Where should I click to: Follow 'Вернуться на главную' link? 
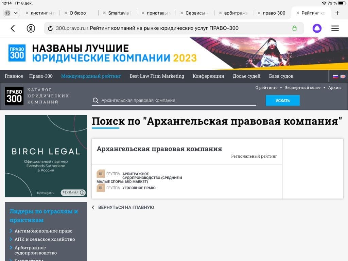(x=126, y=207)
